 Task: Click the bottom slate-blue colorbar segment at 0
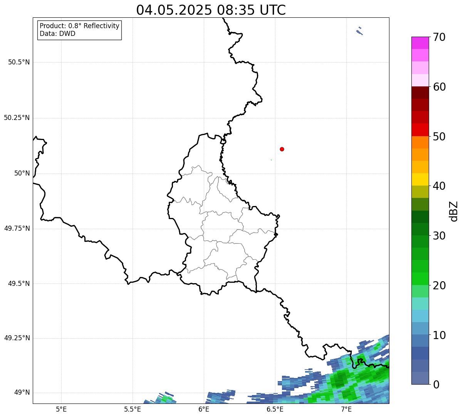coord(420,378)
